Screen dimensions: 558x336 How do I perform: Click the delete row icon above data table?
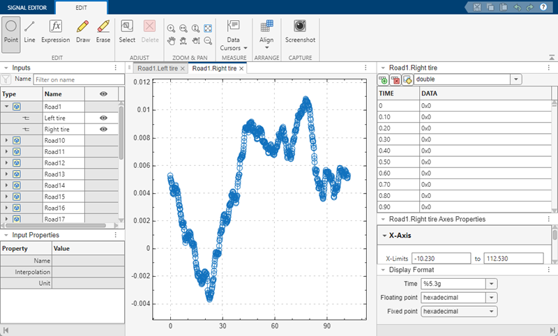coord(395,79)
